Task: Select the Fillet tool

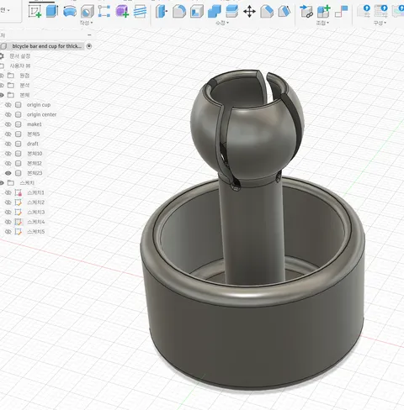Action: click(179, 12)
